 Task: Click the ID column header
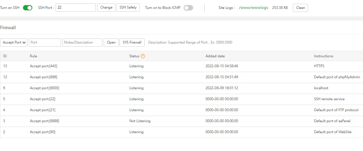pos(5,56)
